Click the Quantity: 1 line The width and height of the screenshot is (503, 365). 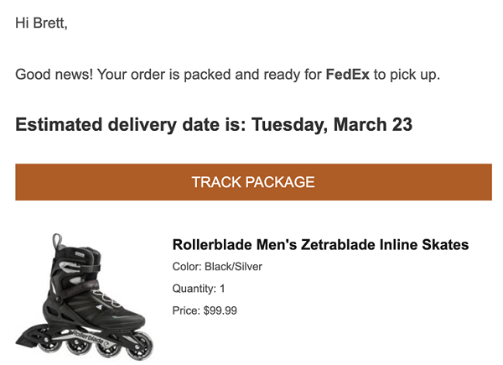(199, 289)
